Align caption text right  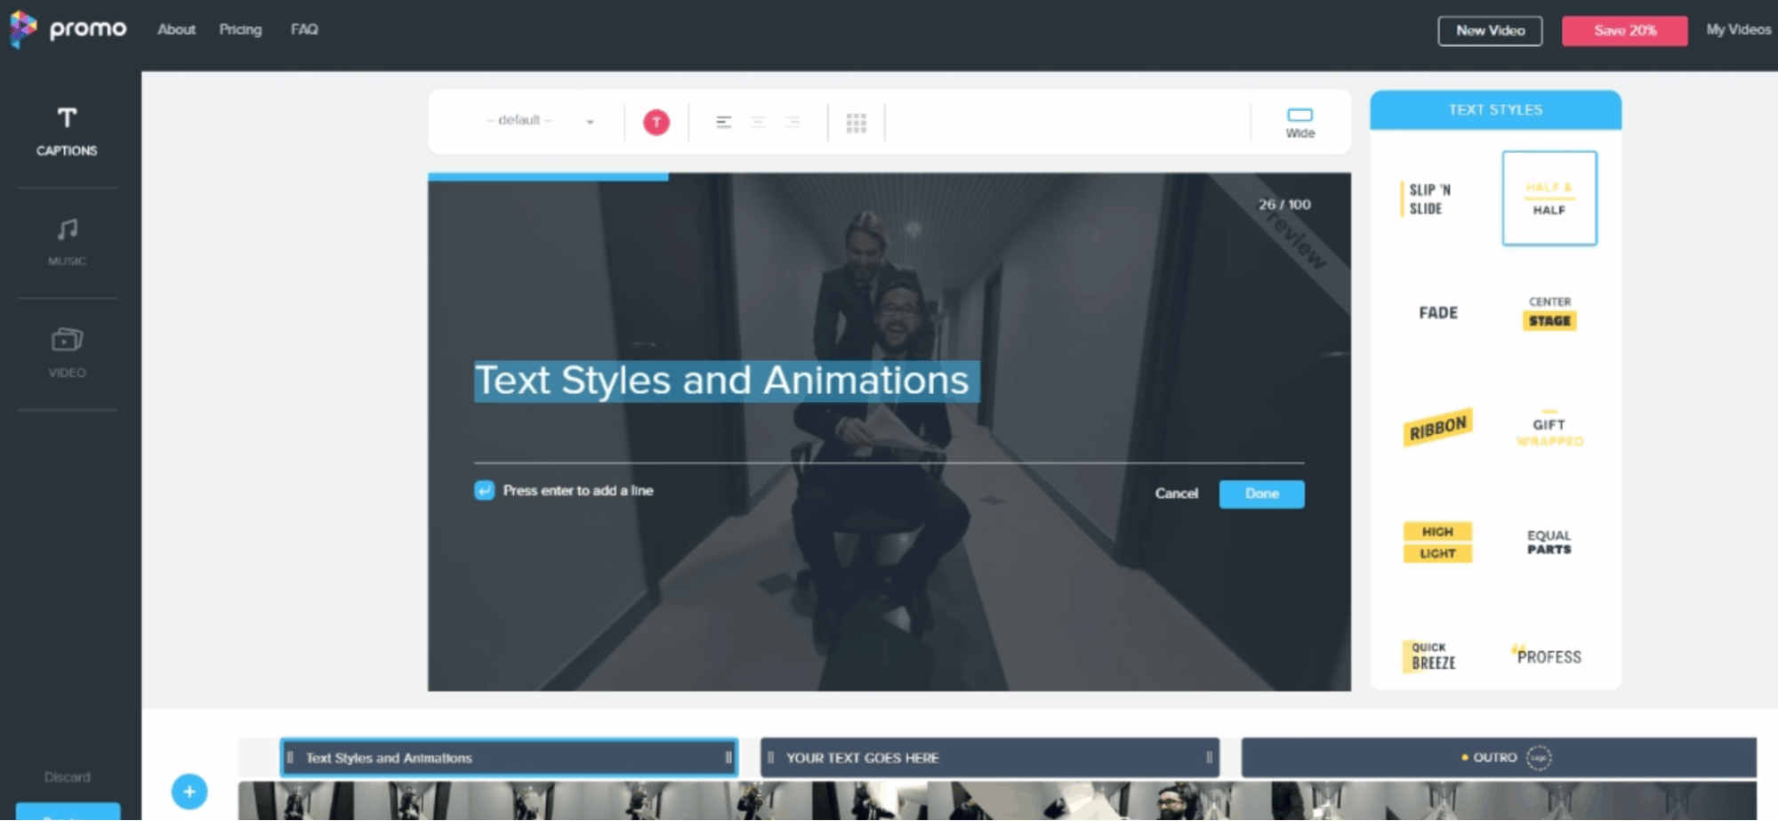pos(792,122)
